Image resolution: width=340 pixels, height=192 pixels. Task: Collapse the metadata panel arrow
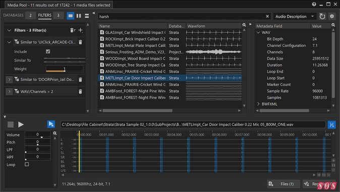point(250,24)
